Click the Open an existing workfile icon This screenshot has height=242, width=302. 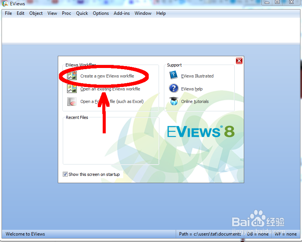pyautogui.click(x=72, y=89)
